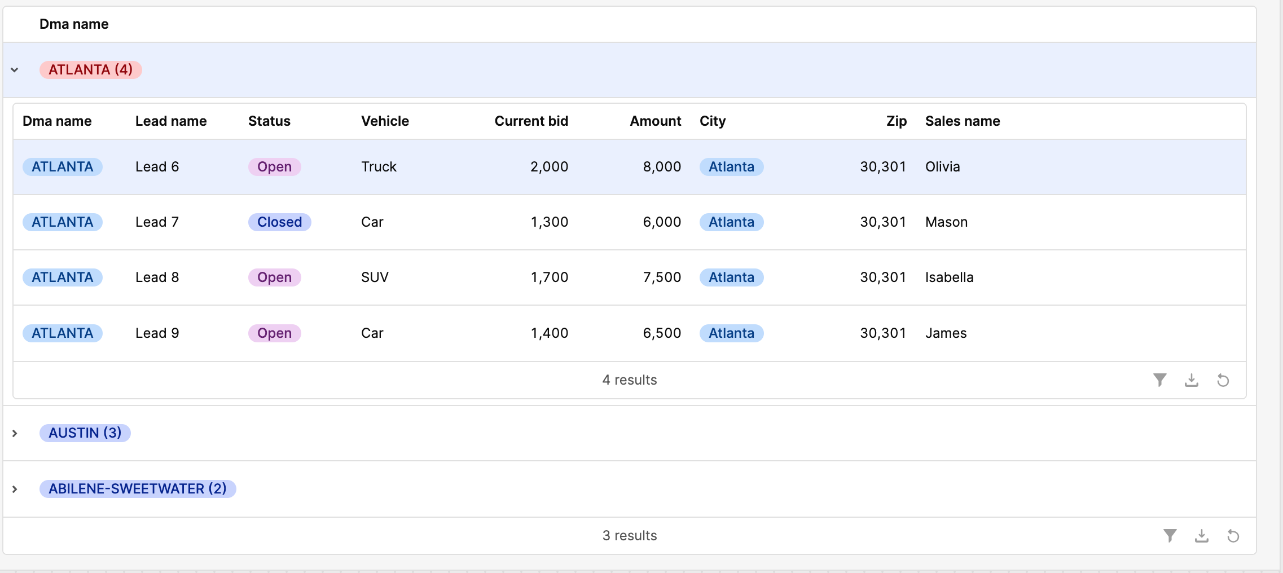This screenshot has width=1283, height=573.
Task: Collapse the ATLANTA group row
Action: pos(15,70)
